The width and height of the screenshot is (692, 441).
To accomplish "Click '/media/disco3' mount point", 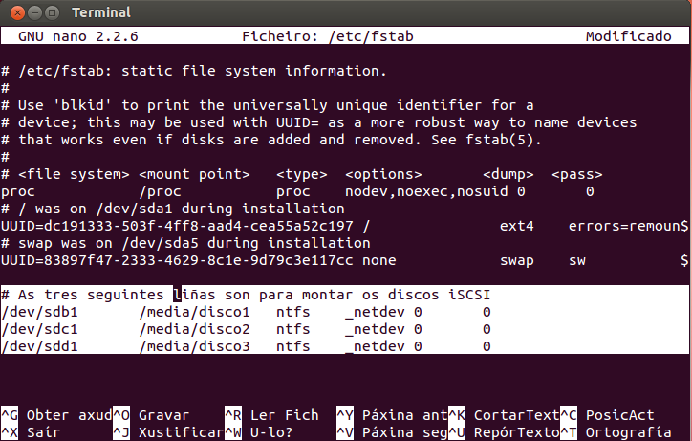I will 195,346.
